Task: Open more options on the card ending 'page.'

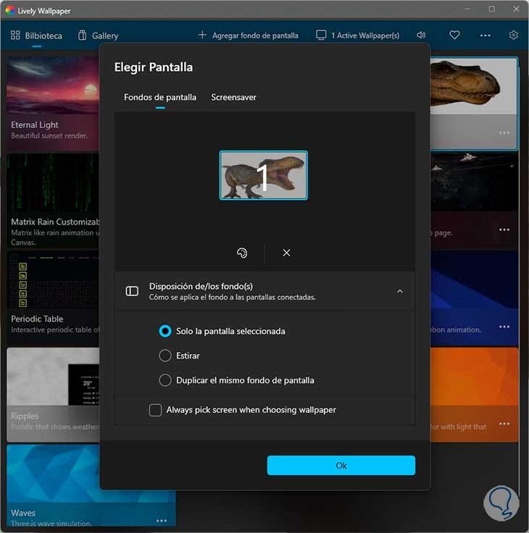Action: 504,230
